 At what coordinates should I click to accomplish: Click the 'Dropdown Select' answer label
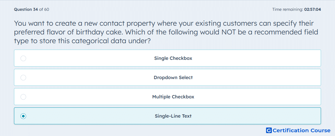pyautogui.click(x=173, y=78)
